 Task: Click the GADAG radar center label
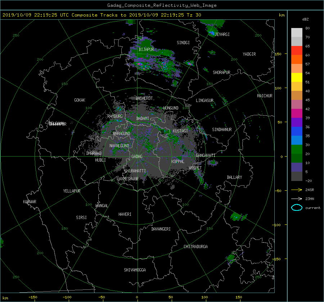137,157
